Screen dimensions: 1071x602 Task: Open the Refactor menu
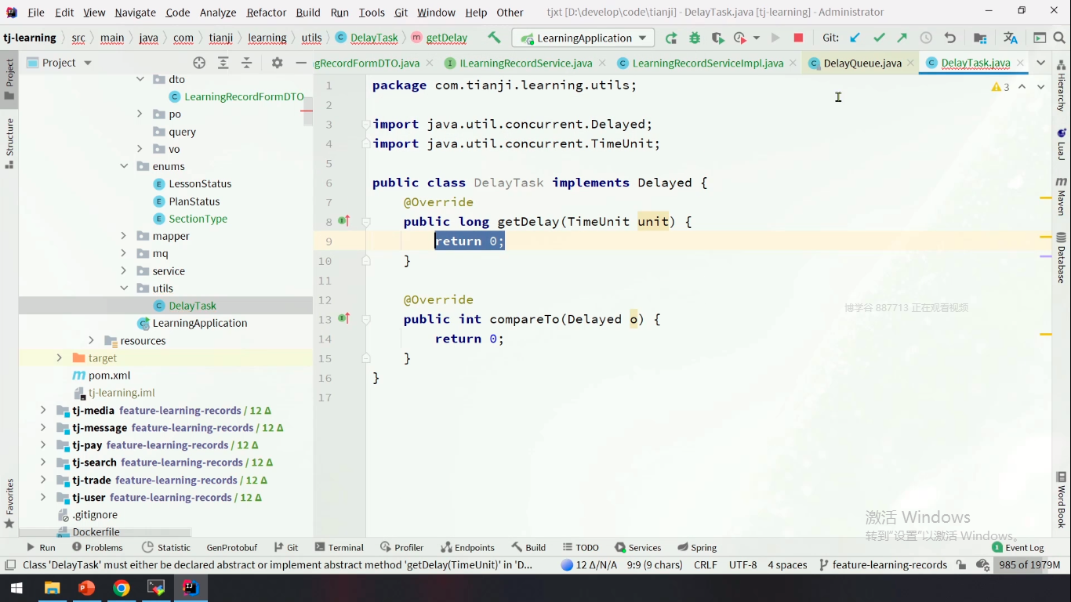[x=267, y=13]
